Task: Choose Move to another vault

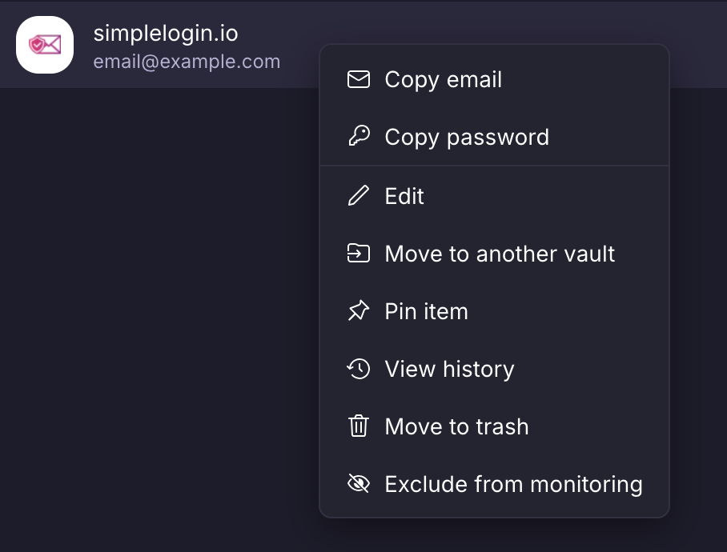Action: [500, 254]
